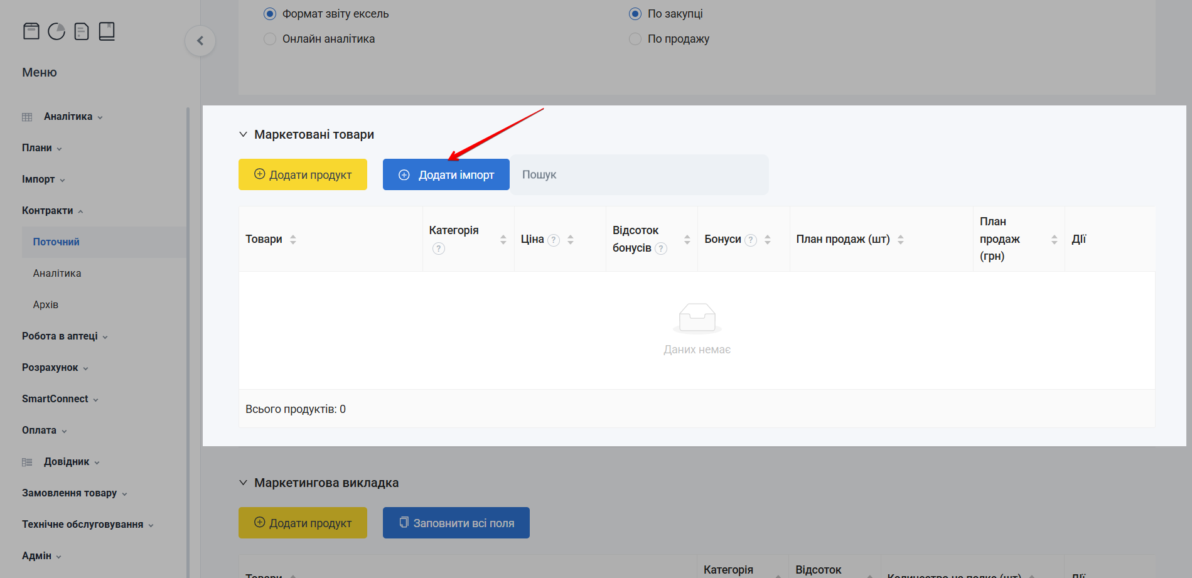
Task: Click the document icon in sidebar header
Action: point(82,31)
